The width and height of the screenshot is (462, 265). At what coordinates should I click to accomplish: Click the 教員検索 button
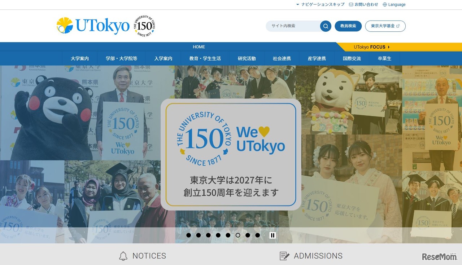point(348,26)
